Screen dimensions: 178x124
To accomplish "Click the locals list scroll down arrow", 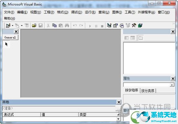I will (x=118, y=119).
